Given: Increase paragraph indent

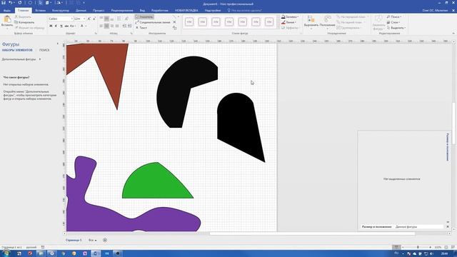Looking at the screenshot, I should pyautogui.click(x=129, y=26).
